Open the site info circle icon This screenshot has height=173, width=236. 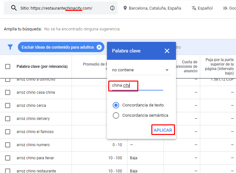coord(112,8)
